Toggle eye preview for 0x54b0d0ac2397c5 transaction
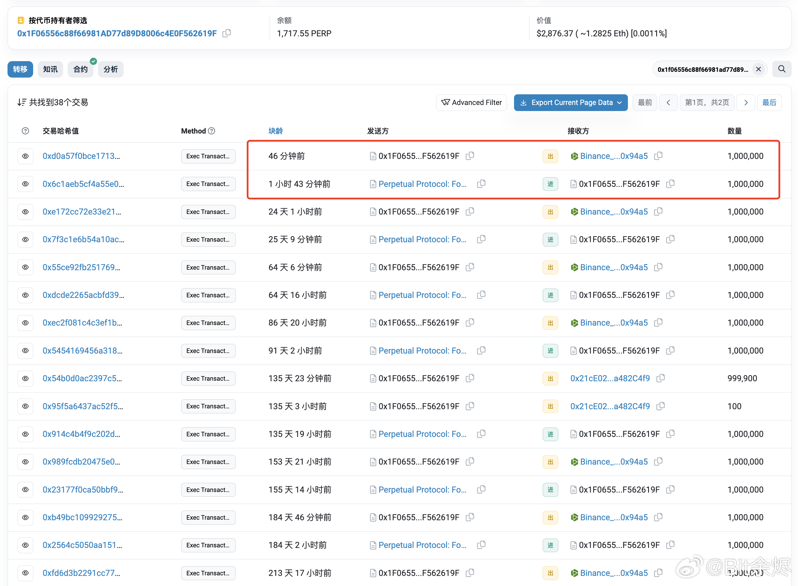 [25, 378]
